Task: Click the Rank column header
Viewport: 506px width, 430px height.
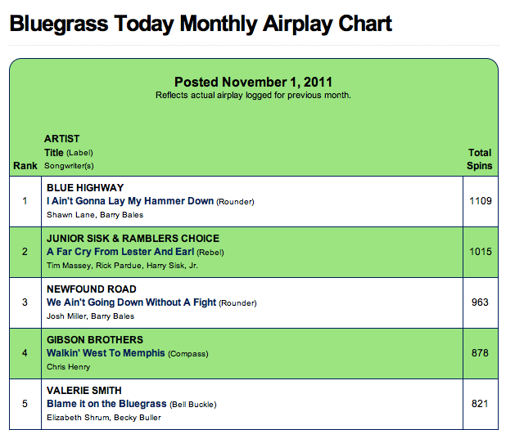Action: tap(25, 166)
